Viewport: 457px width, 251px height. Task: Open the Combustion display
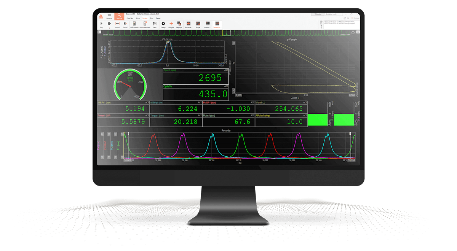[x=217, y=25]
